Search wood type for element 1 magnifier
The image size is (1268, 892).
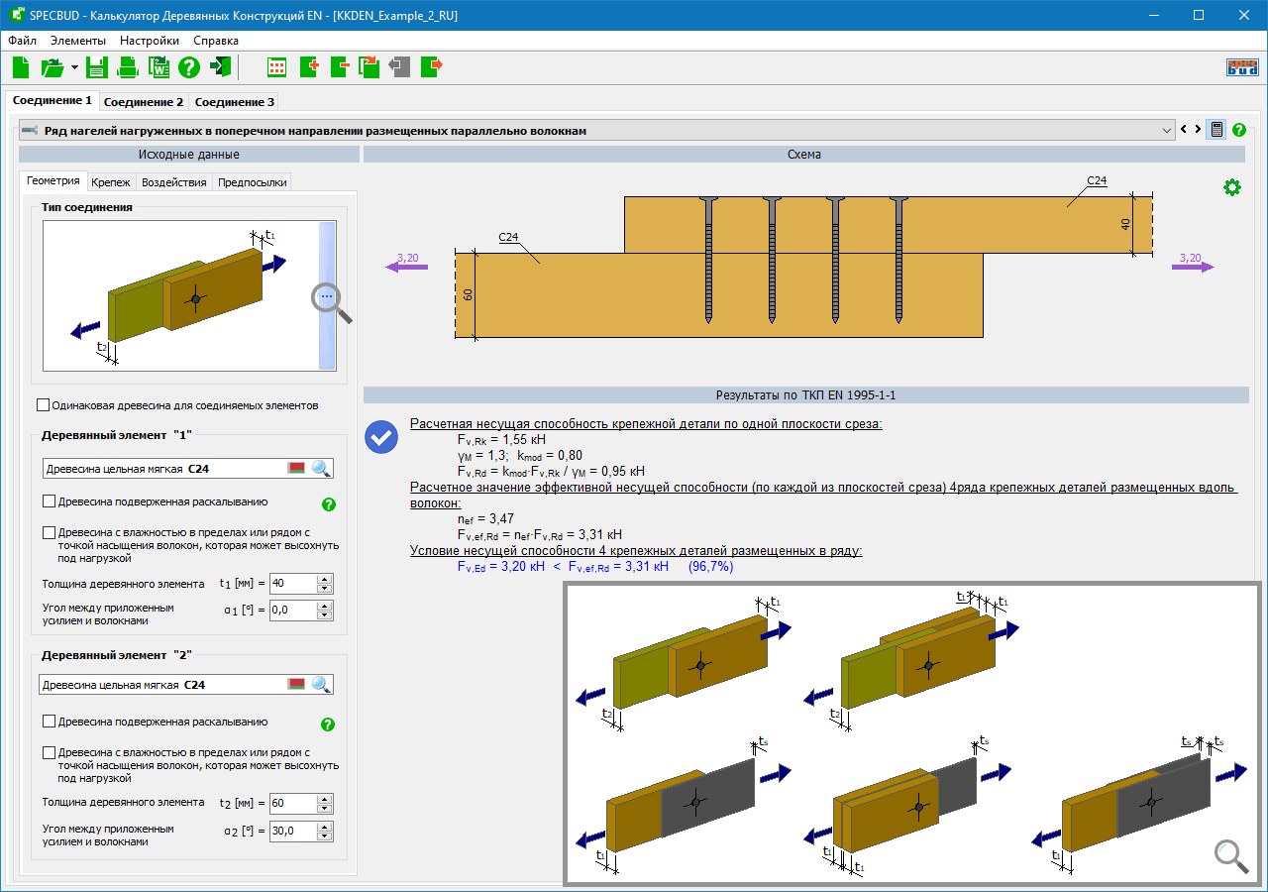tap(321, 469)
